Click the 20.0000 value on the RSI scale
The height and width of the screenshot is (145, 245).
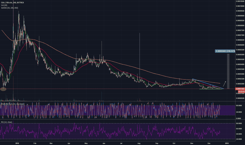pyautogui.click(x=239, y=139)
